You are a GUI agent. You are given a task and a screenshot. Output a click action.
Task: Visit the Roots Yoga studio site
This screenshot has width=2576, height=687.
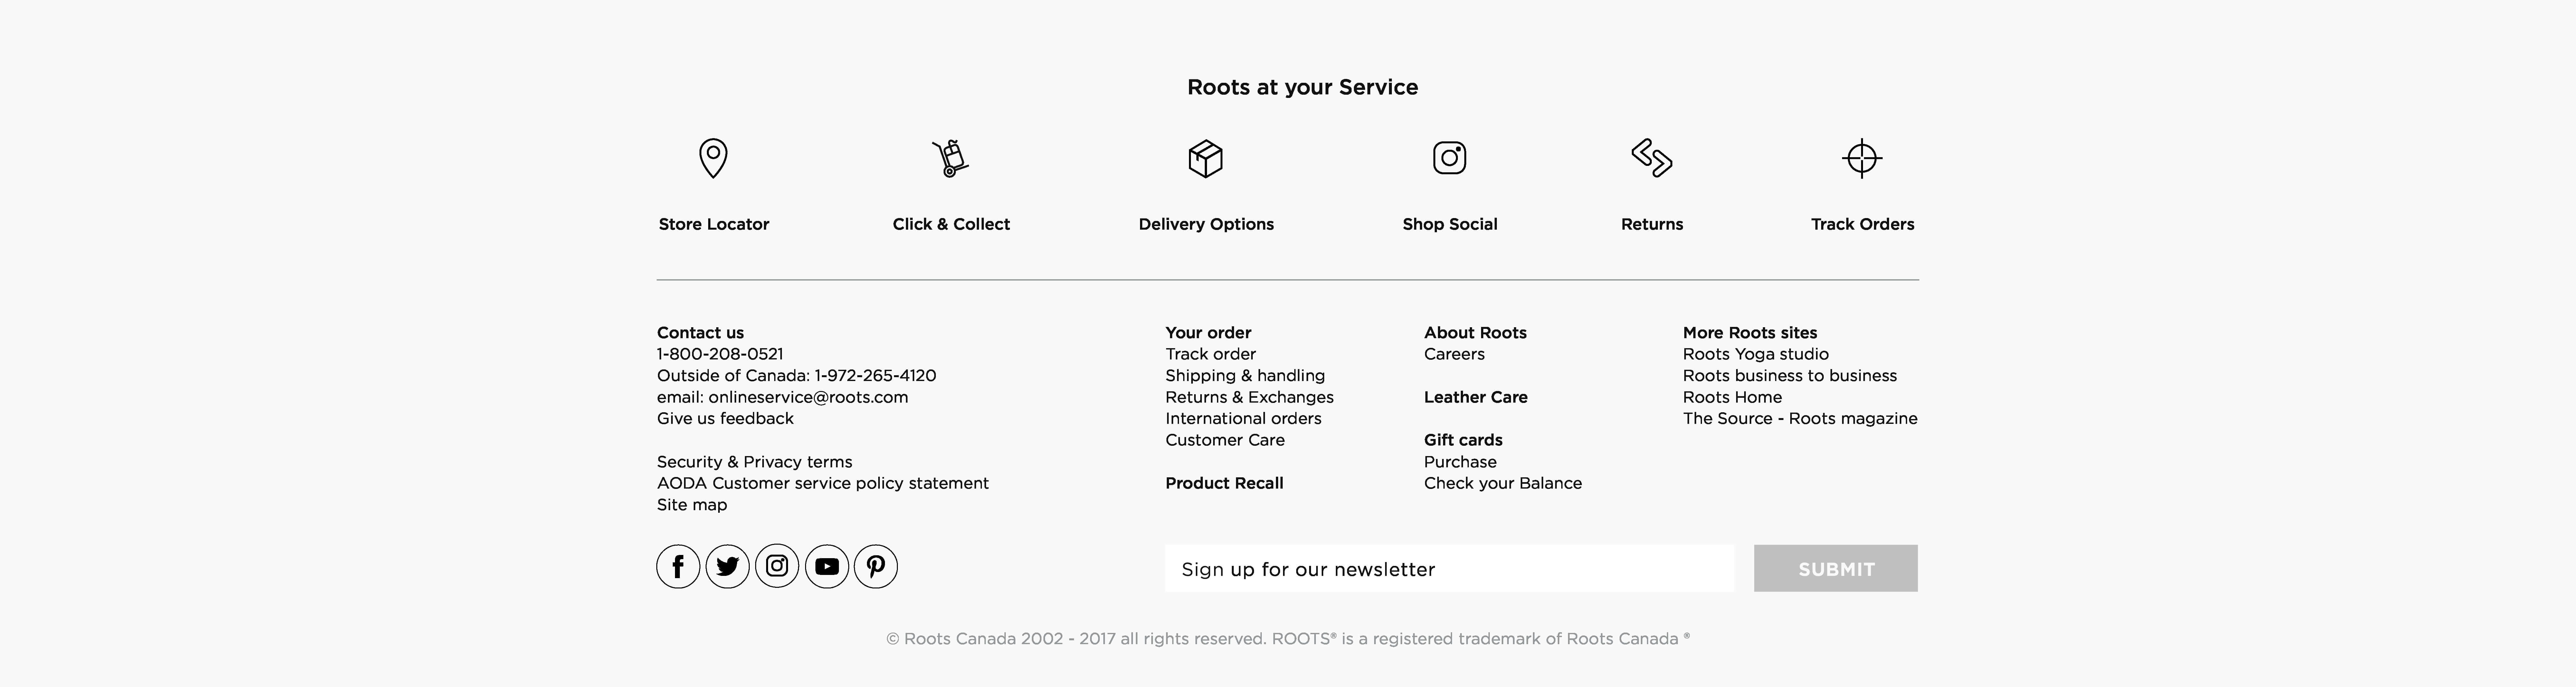(1755, 354)
